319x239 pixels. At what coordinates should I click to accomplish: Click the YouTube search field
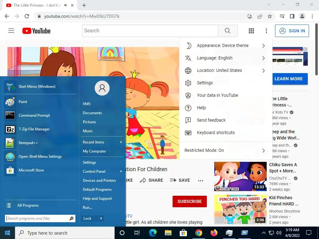click(150, 31)
